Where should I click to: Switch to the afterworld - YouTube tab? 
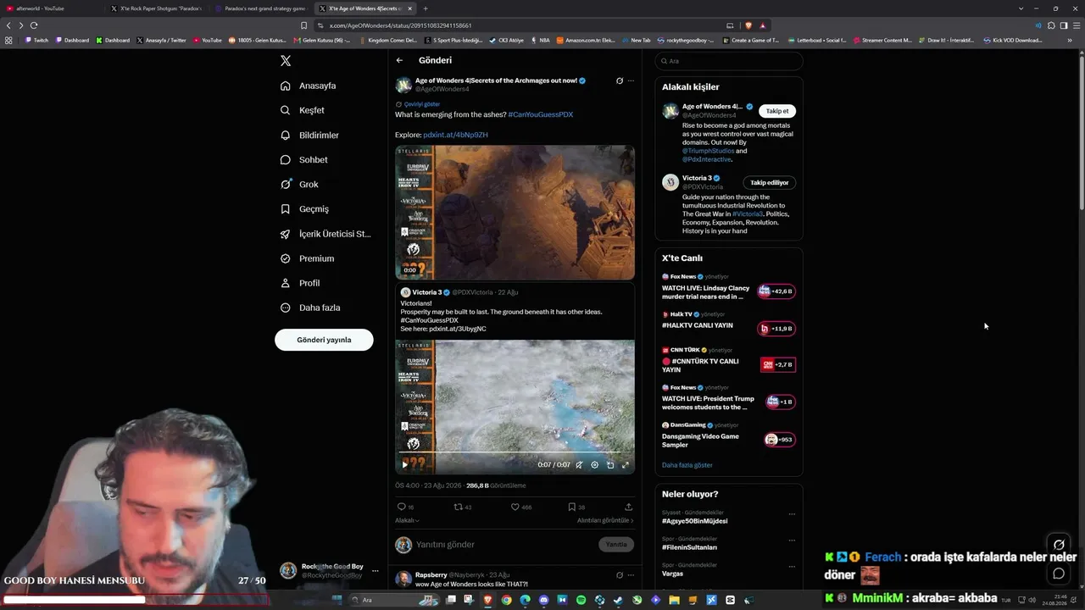(53, 8)
